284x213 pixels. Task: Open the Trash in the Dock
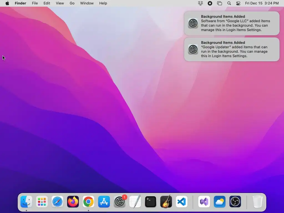tap(258, 202)
